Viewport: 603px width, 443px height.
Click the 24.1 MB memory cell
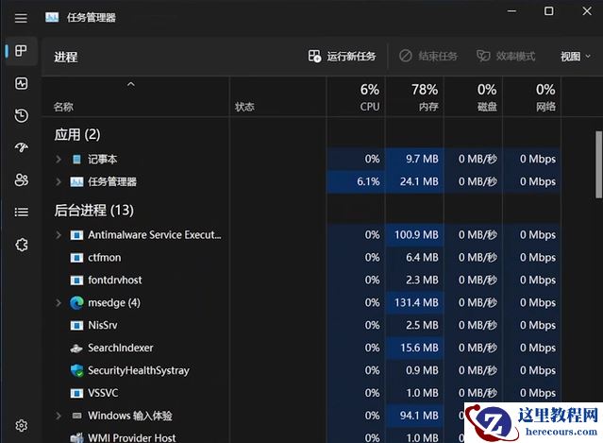click(414, 181)
